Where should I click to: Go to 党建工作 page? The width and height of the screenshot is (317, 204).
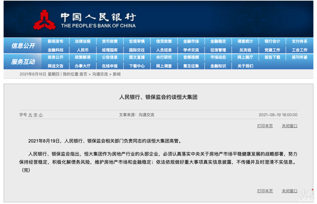[272, 50]
